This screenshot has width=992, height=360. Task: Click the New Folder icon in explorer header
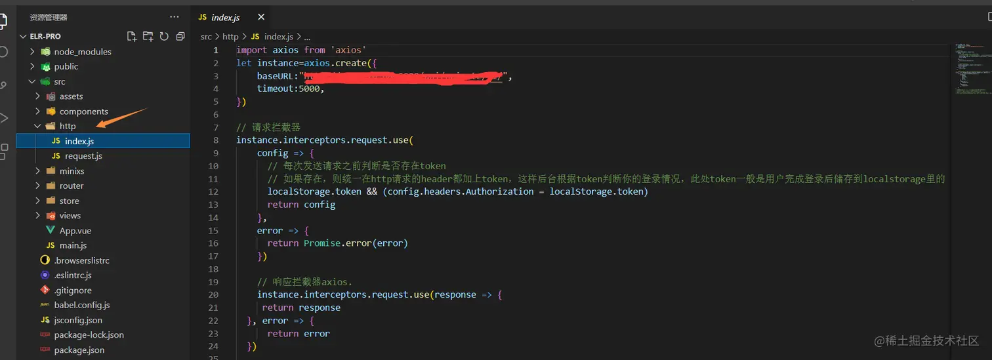point(148,36)
